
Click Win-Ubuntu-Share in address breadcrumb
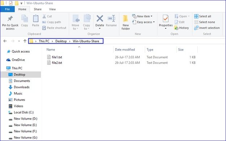(86, 41)
